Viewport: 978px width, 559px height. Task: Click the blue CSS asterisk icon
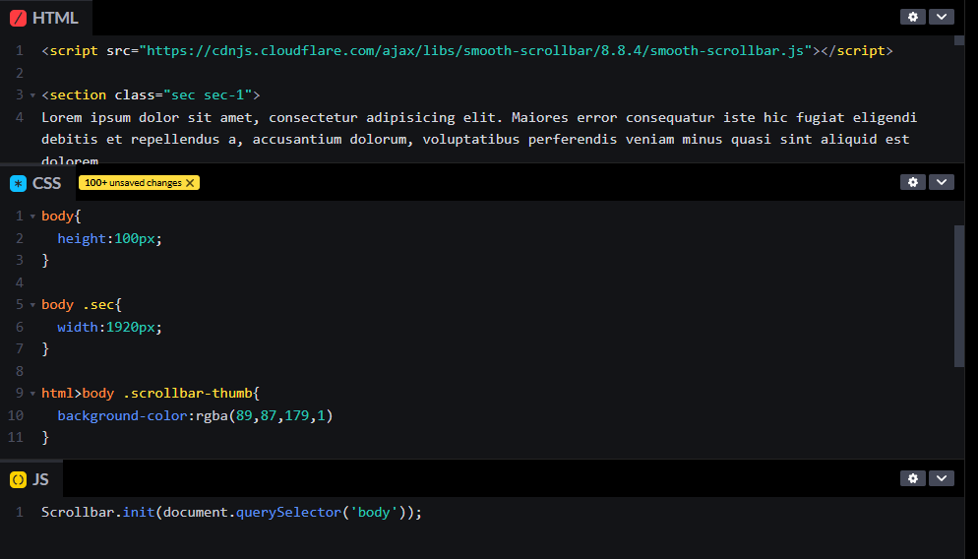point(18,183)
